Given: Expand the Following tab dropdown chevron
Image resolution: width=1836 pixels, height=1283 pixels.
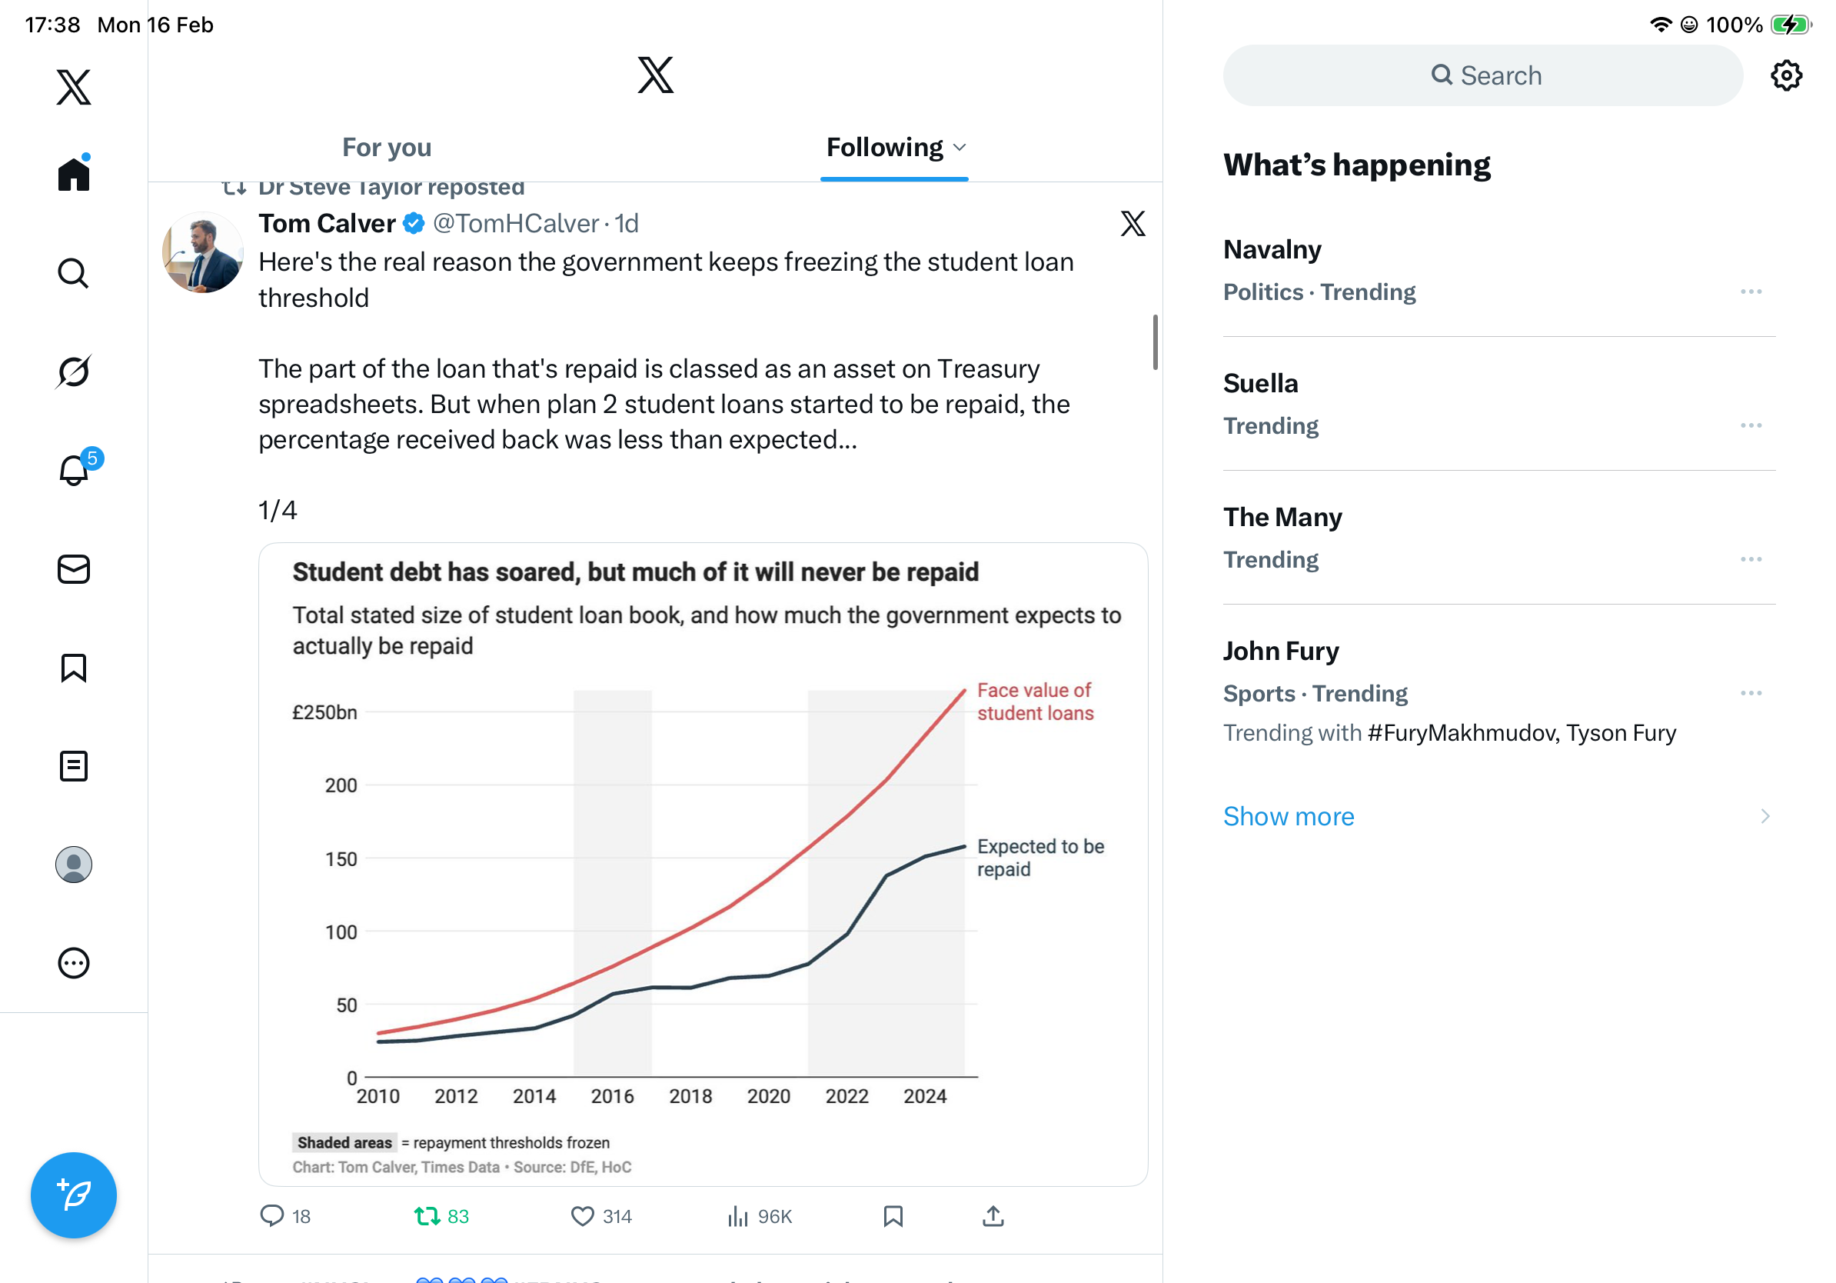Looking at the screenshot, I should pyautogui.click(x=960, y=148).
